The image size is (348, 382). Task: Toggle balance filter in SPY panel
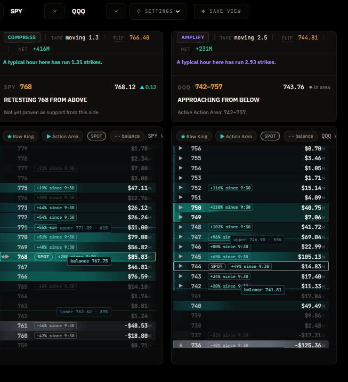[x=127, y=136]
